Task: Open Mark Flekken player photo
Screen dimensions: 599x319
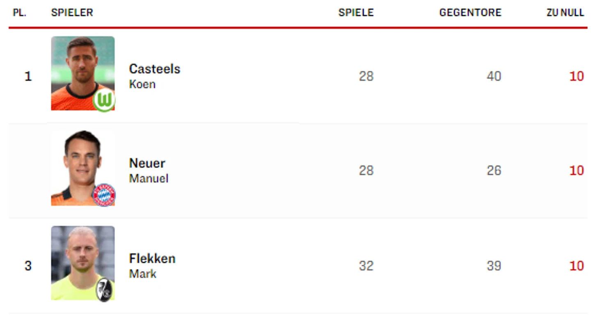Action: click(83, 263)
